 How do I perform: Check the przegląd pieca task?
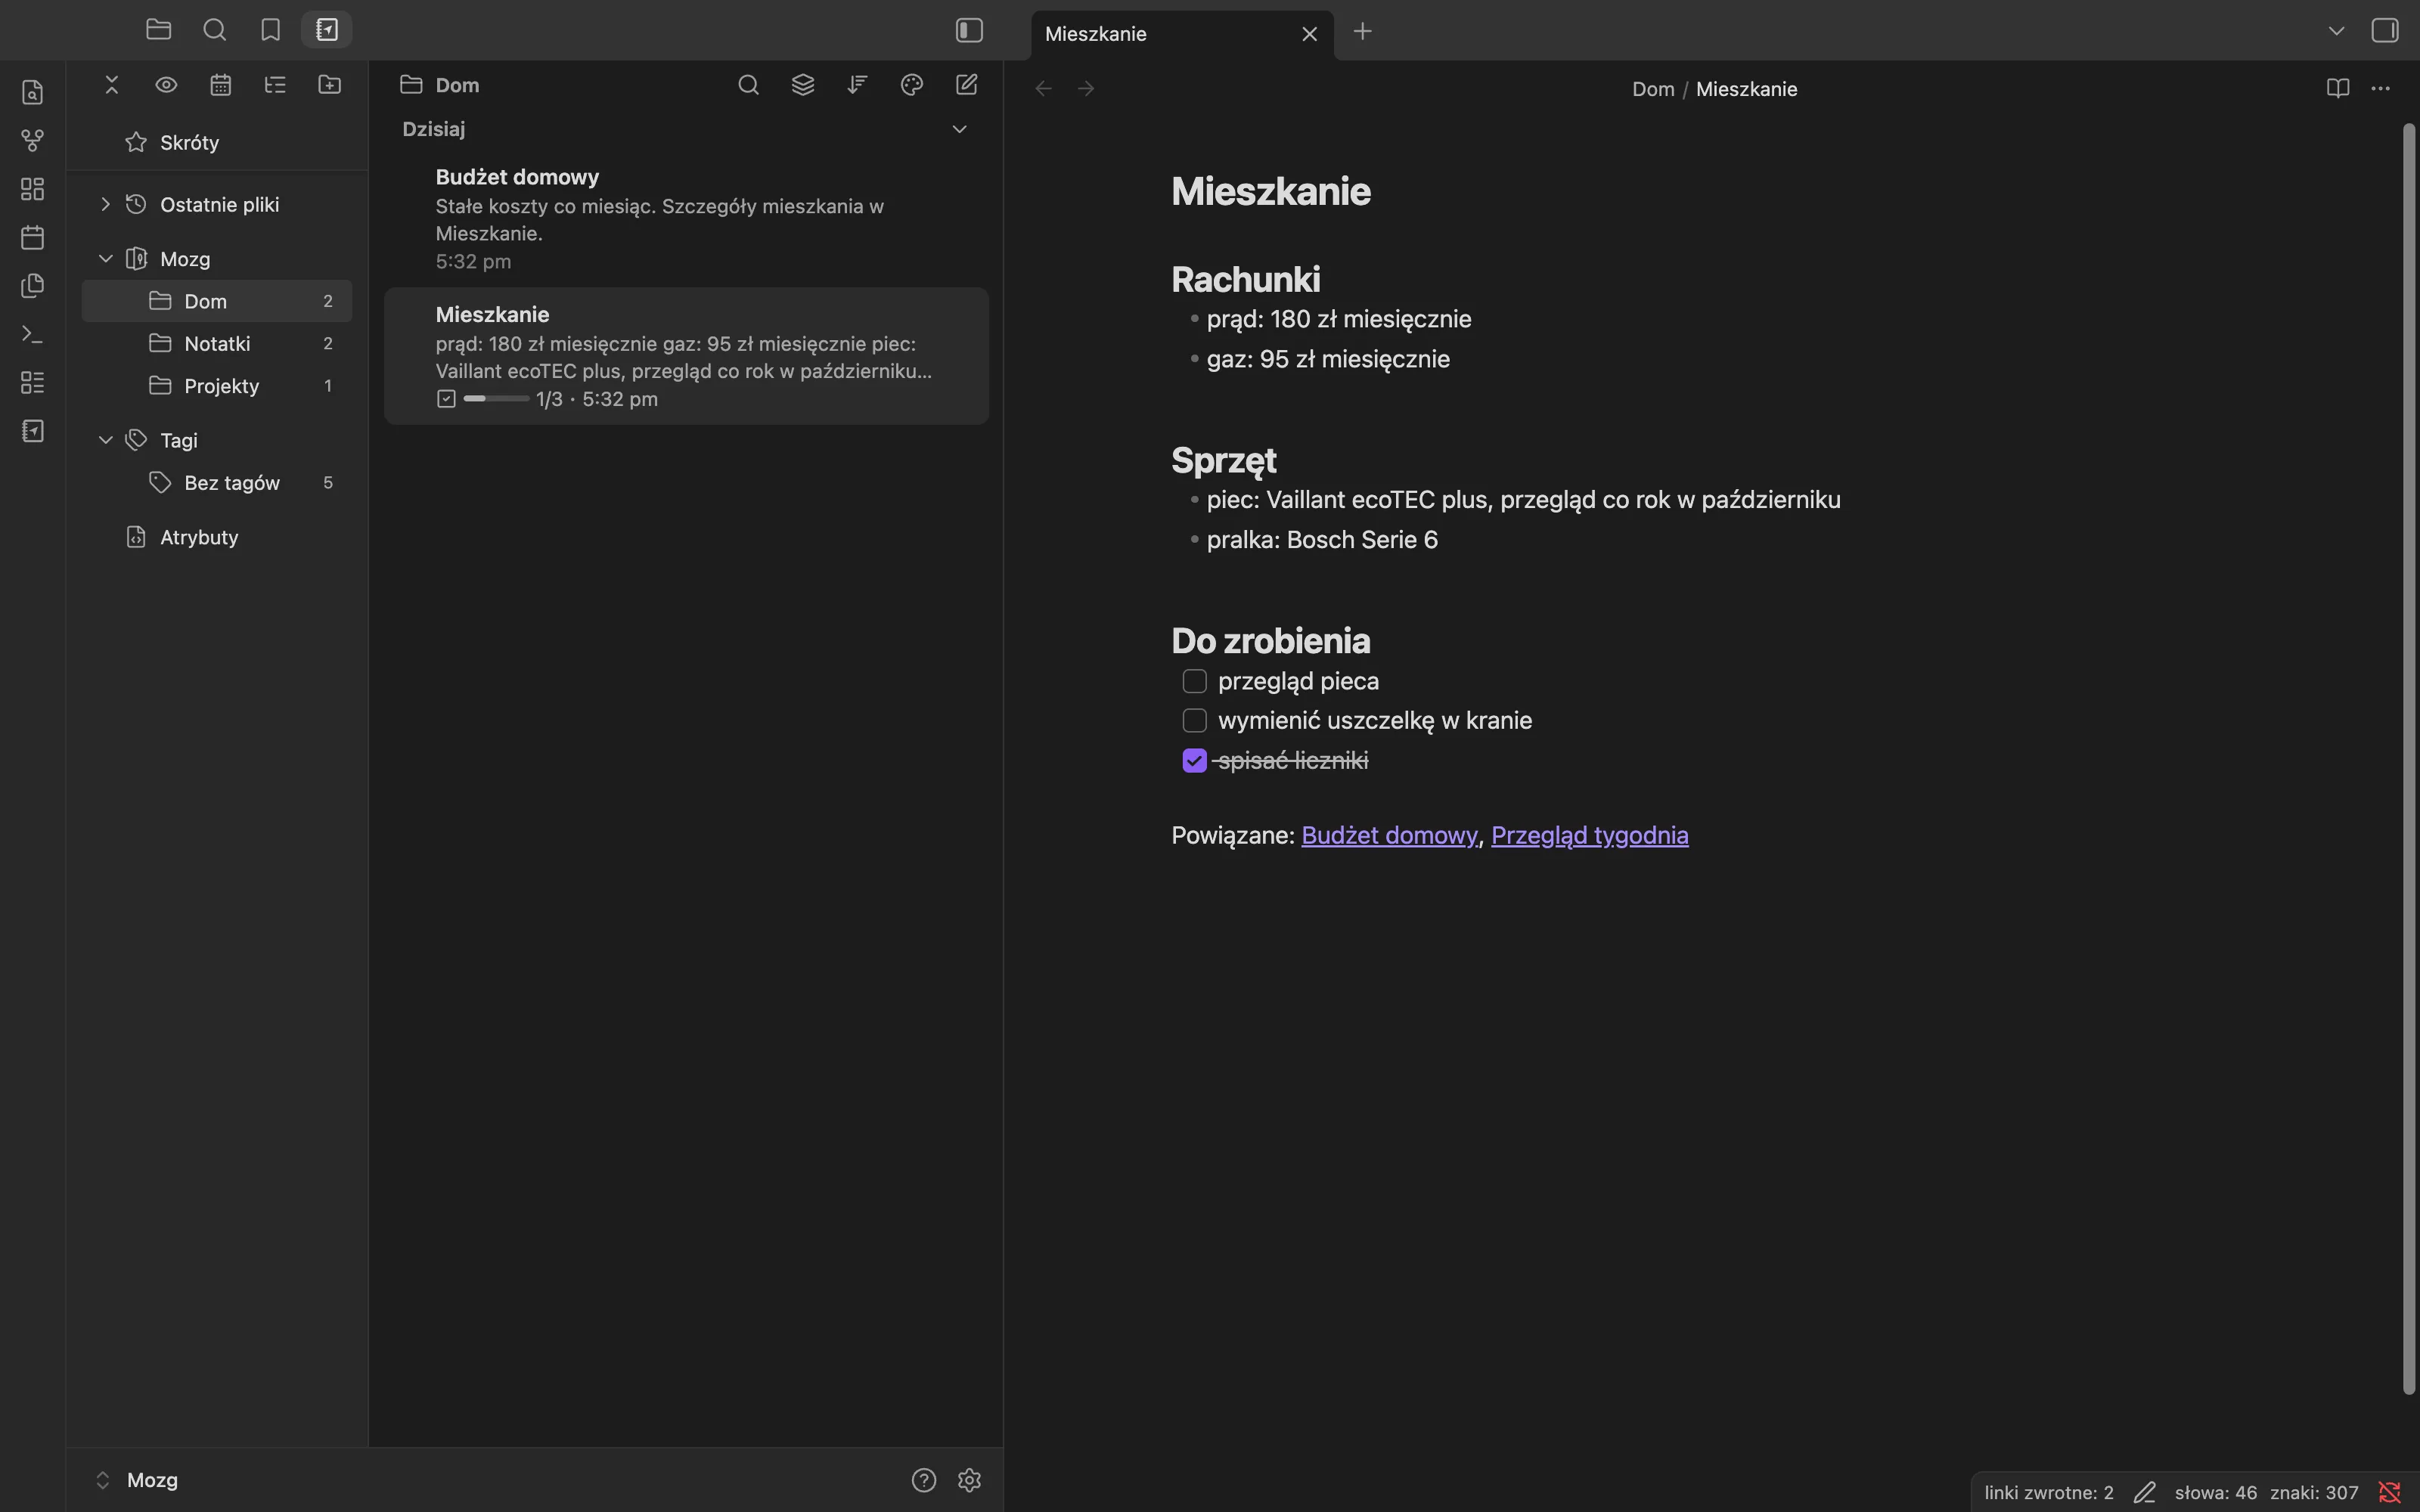pyautogui.click(x=1194, y=681)
